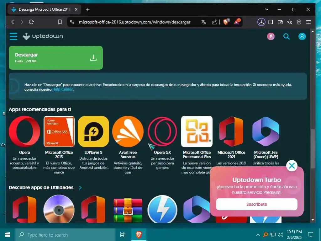Open the Descubre apps de Utilidades heading
Screen dimensions: 321x241
tap(41, 188)
